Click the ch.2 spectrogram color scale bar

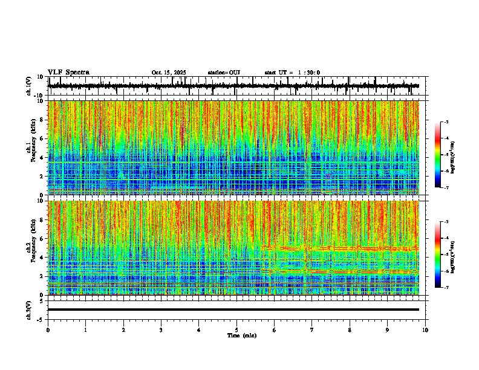tap(438, 255)
